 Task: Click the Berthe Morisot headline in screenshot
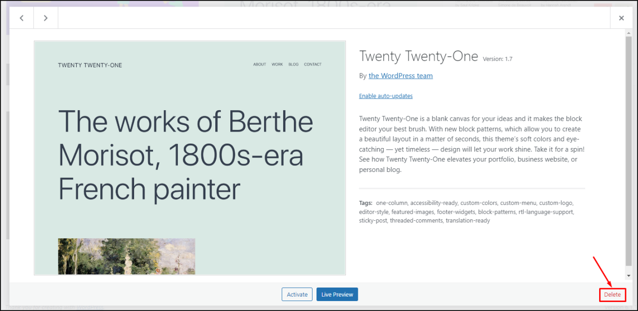(185, 155)
